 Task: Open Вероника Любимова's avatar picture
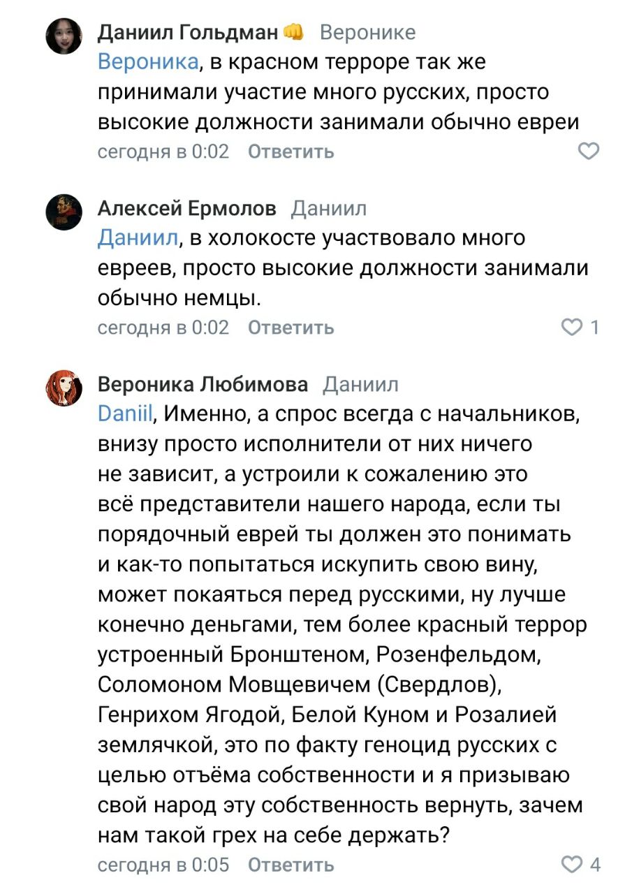[64, 388]
